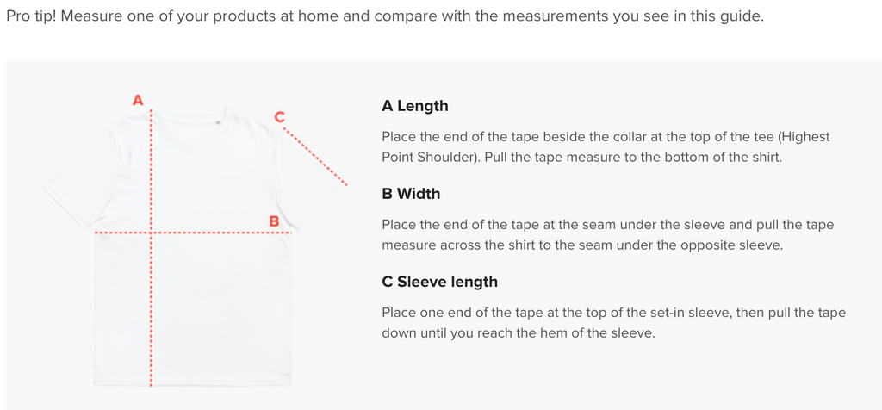882x410 pixels.
Task: Click the diagonal dotted sleeve line
Action: click(x=315, y=157)
